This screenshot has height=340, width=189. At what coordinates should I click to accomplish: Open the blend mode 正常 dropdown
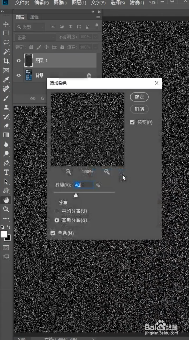click(35, 37)
